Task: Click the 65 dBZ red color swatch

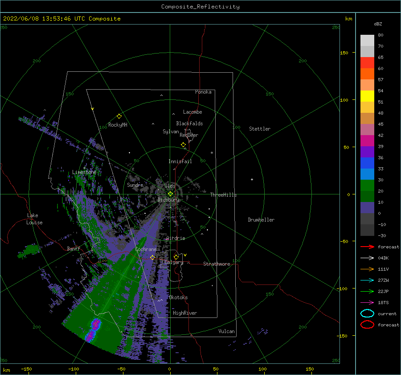Action: (367, 62)
